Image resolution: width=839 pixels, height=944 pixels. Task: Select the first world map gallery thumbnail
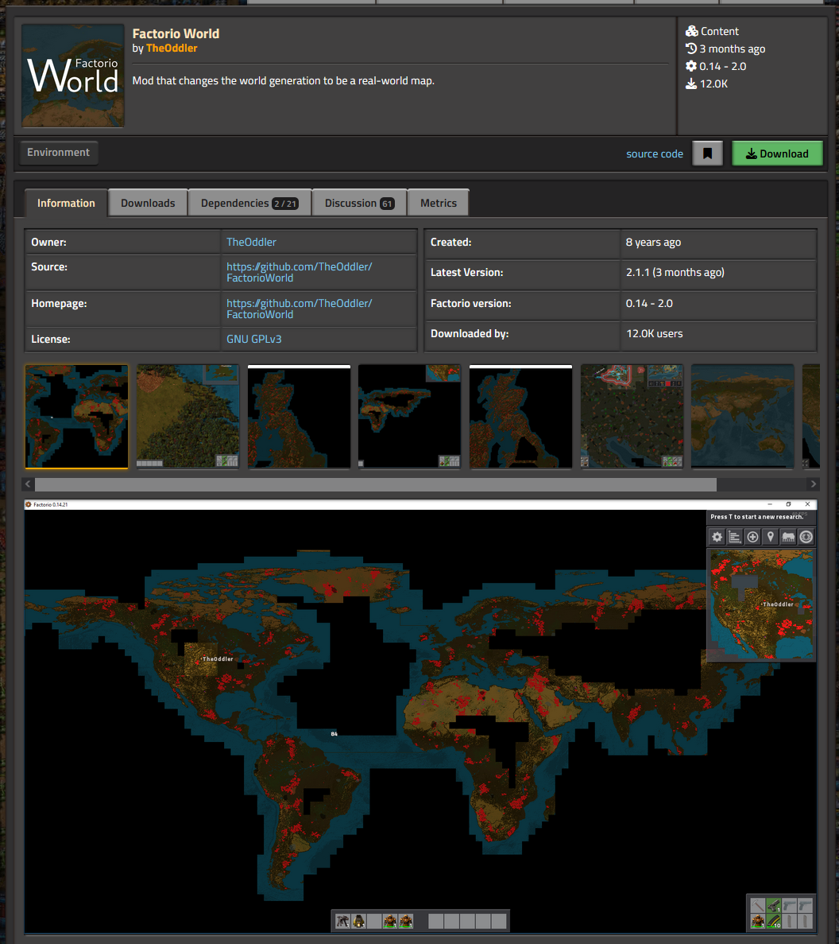[76, 416]
